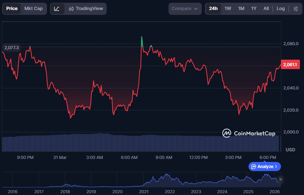304x195 pixels.
Task: Switch to the Price tab
Action: [x=12, y=9]
